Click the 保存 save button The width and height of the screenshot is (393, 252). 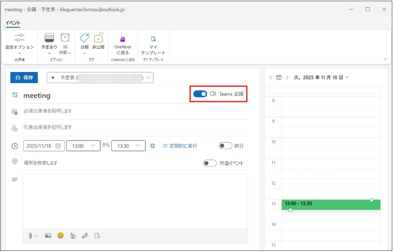pos(24,77)
